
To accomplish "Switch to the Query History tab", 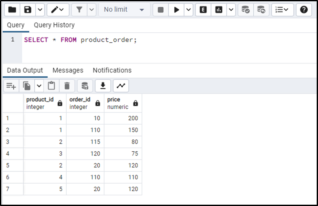I will point(54,25).
